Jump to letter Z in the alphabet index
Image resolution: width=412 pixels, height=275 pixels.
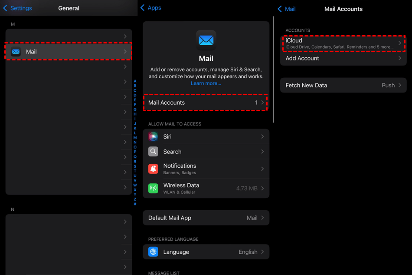135,199
